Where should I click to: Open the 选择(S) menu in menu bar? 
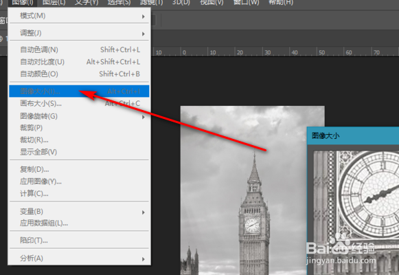(x=119, y=3)
